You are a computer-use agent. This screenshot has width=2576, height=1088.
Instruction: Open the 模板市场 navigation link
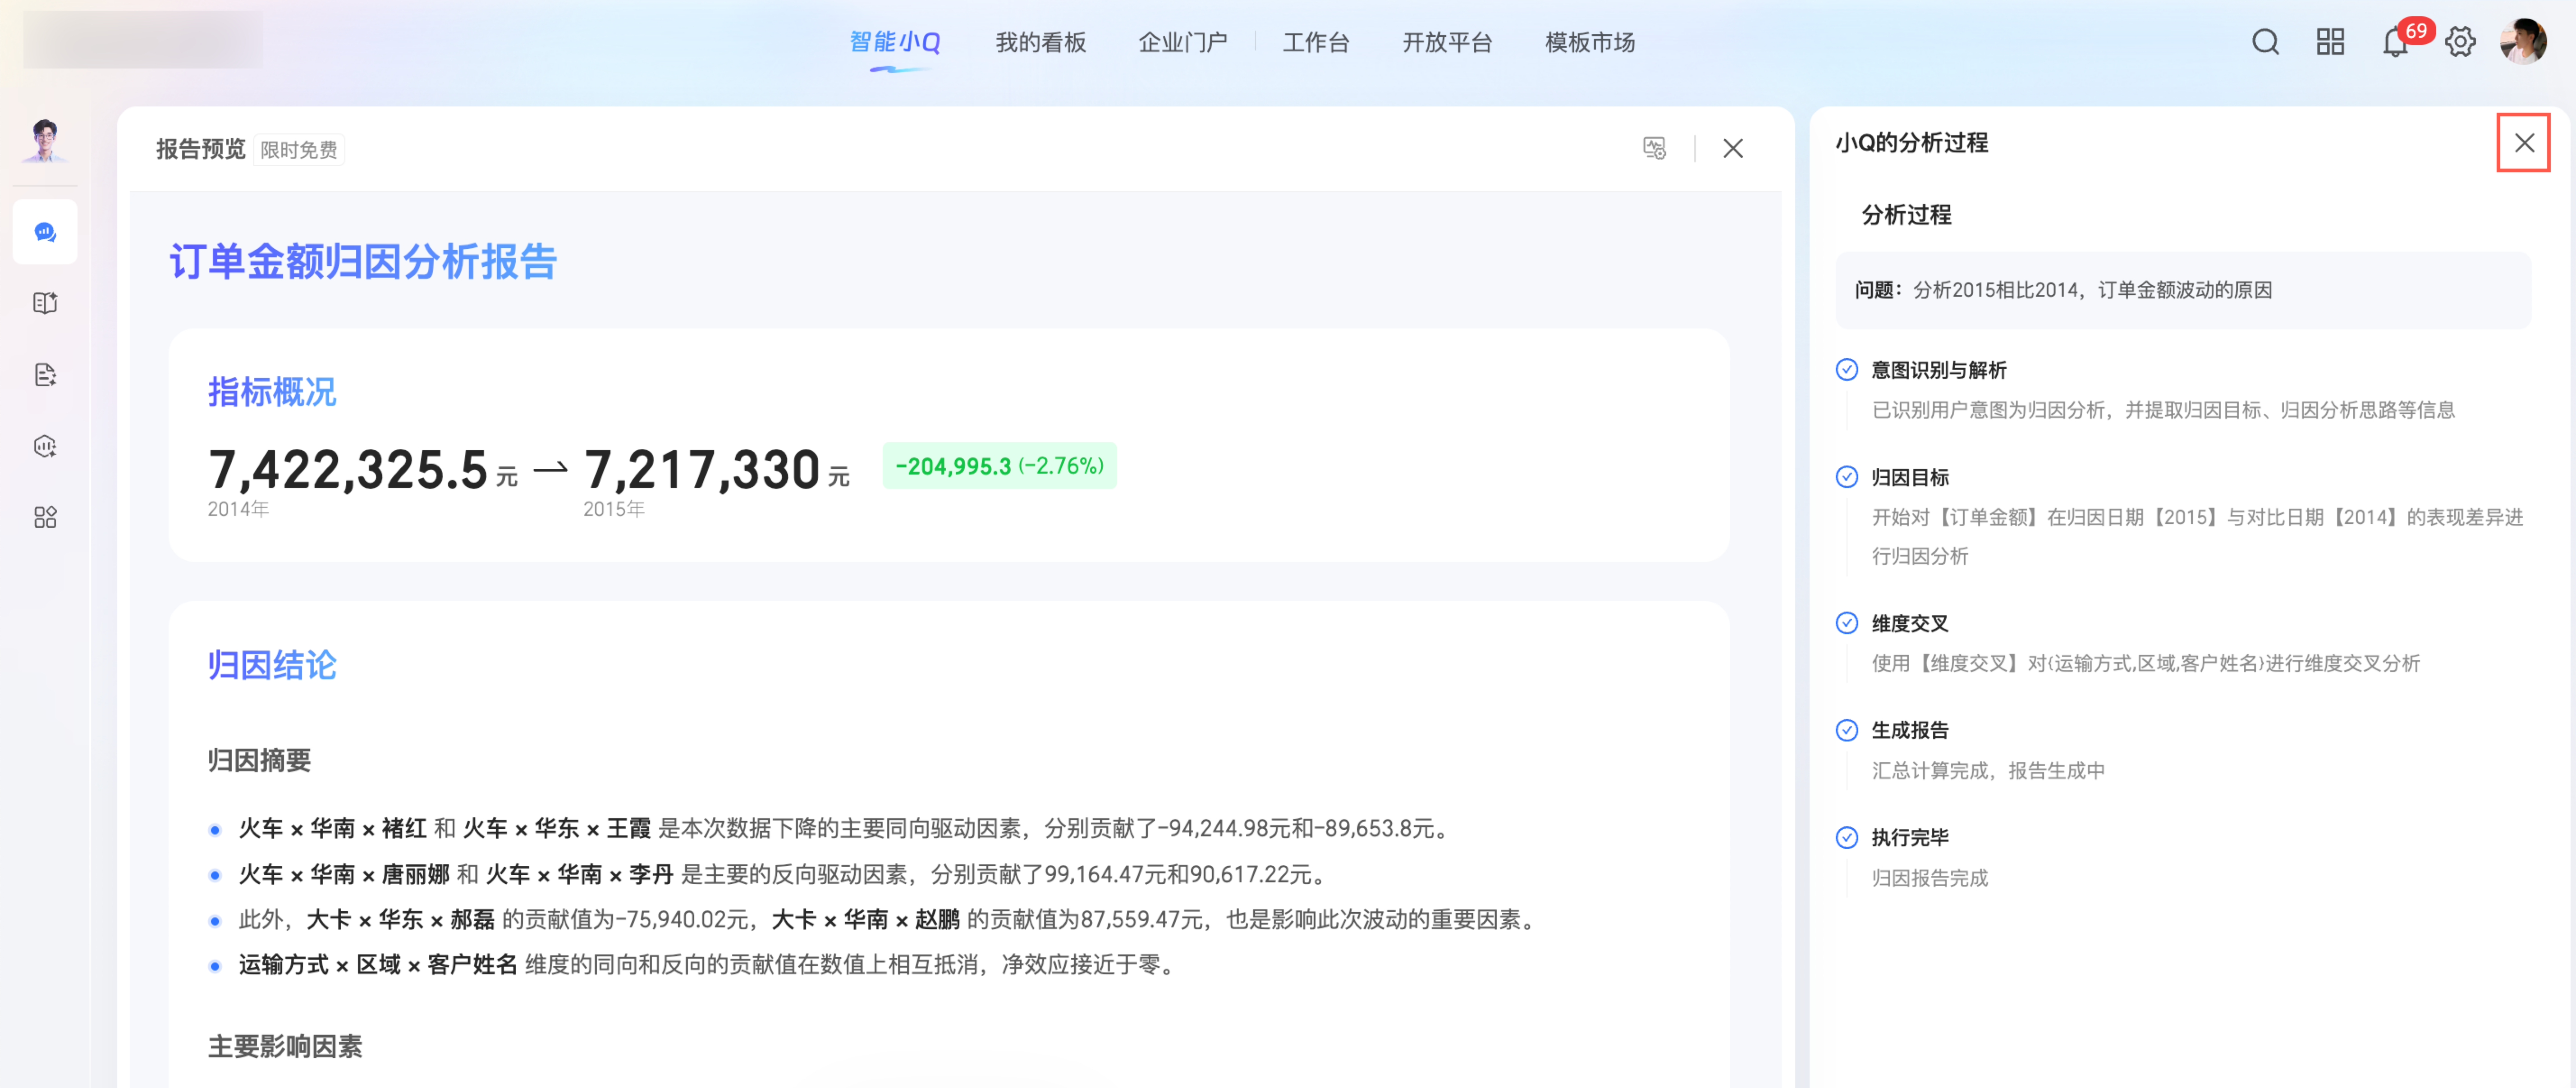(1589, 43)
